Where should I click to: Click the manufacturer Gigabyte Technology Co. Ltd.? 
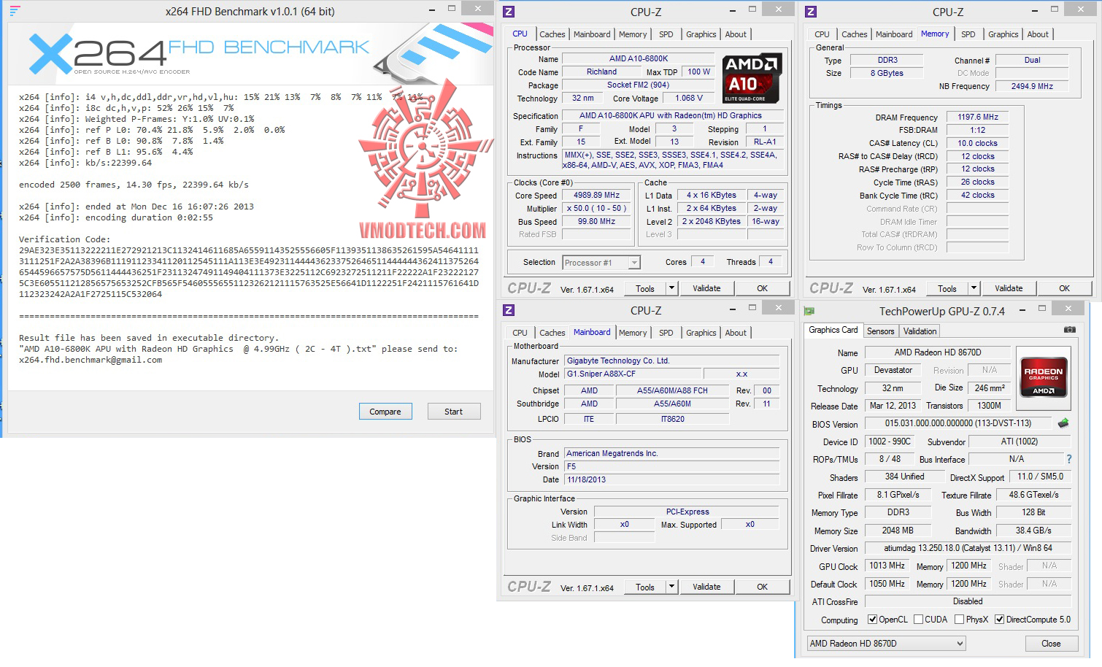click(x=672, y=361)
